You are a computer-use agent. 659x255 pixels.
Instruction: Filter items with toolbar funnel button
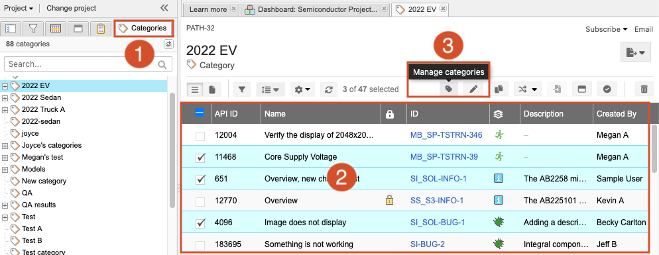click(x=242, y=89)
